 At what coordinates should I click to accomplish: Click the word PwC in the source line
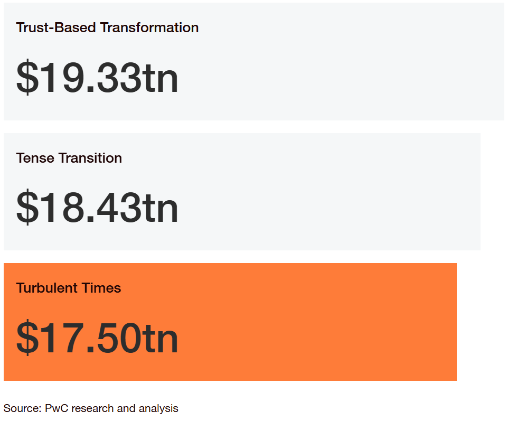[57, 408]
